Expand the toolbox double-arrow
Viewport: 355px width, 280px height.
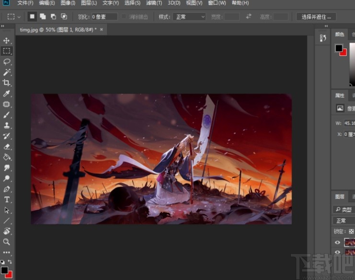pos(2,26)
